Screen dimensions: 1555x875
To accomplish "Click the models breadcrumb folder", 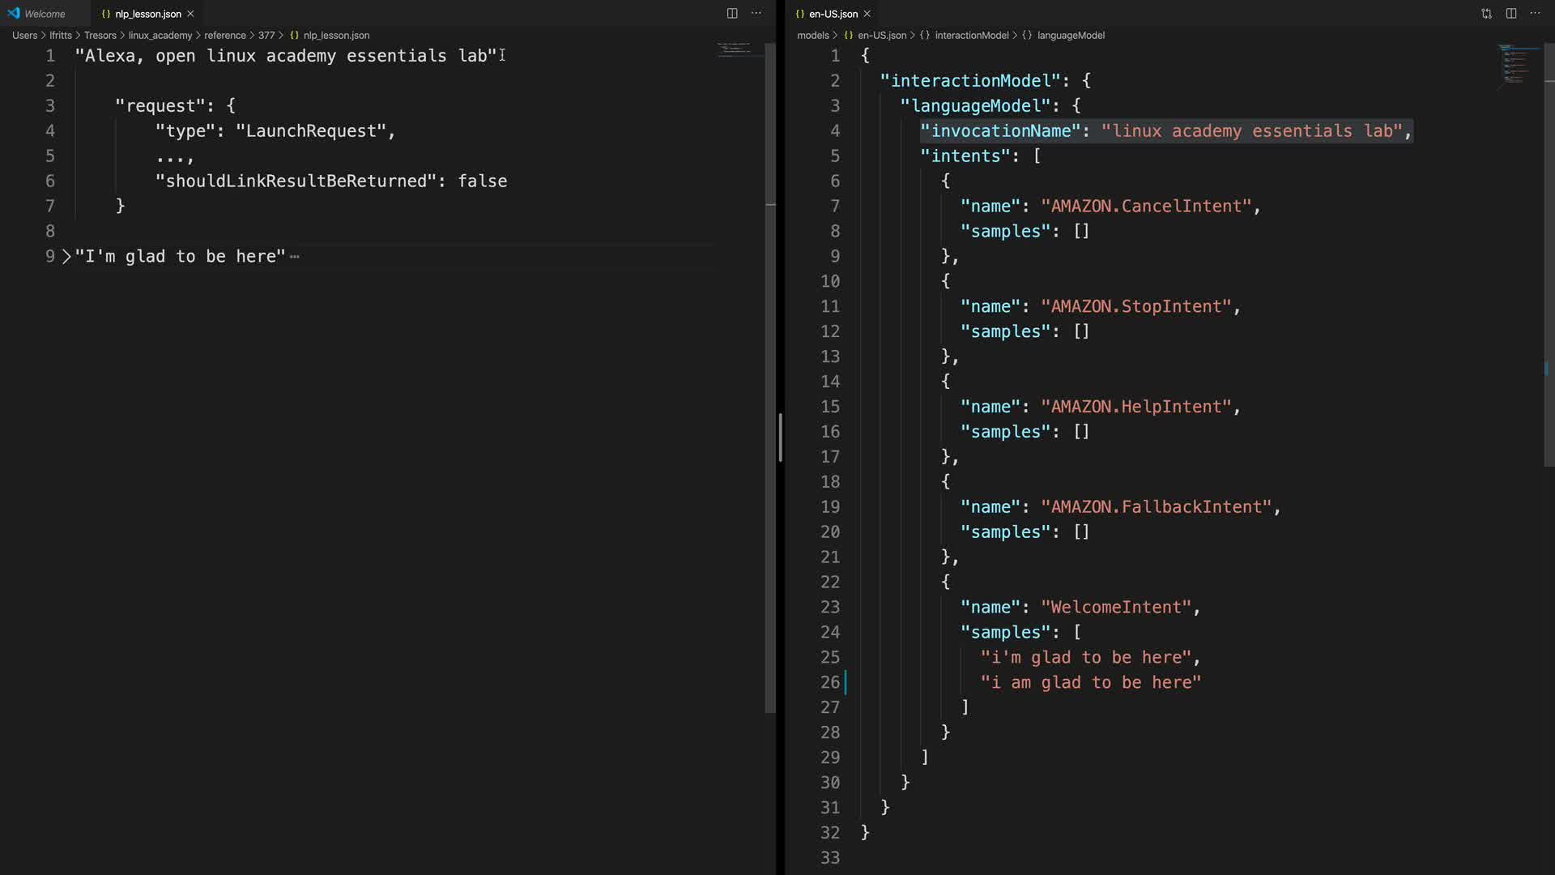I will (812, 36).
